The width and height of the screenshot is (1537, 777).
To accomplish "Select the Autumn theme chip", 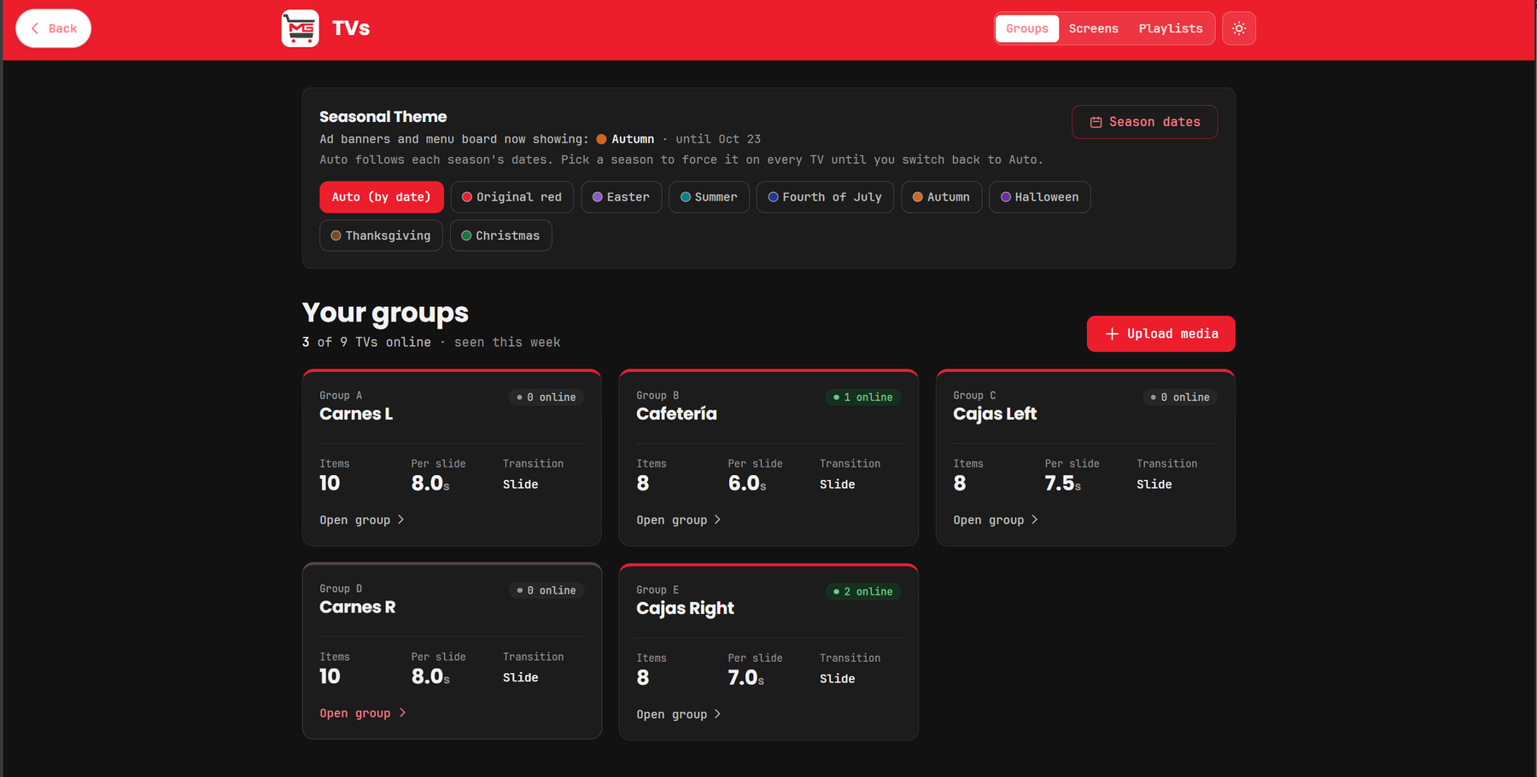I will coord(941,197).
